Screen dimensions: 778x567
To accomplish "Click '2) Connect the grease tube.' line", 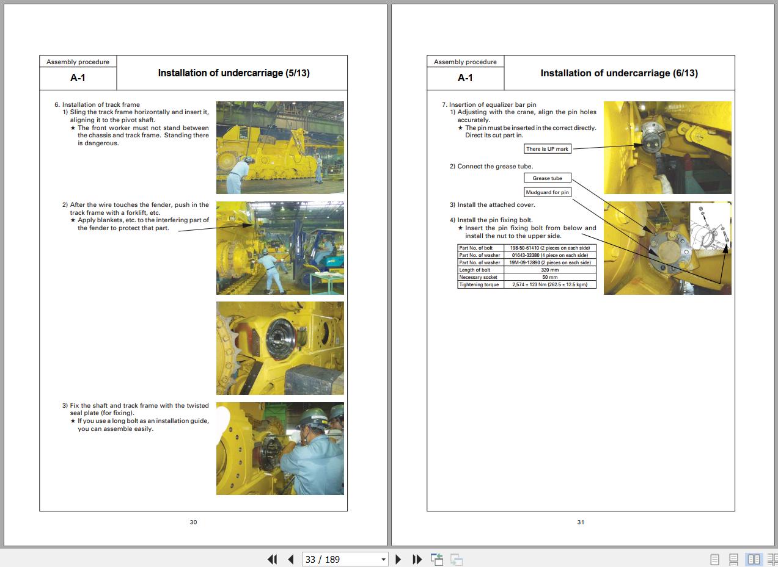I will pos(491,166).
